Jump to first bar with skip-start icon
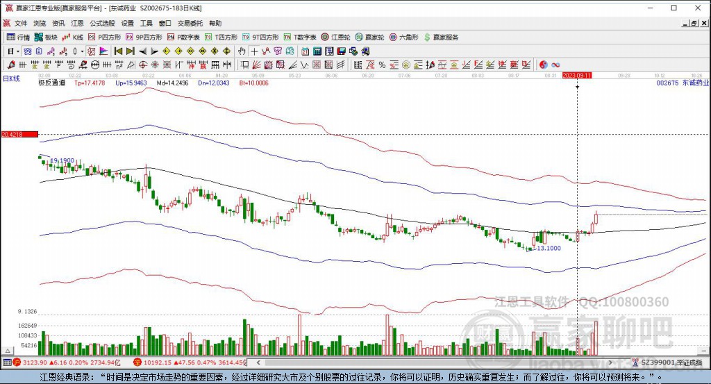The image size is (711, 384). point(118,51)
